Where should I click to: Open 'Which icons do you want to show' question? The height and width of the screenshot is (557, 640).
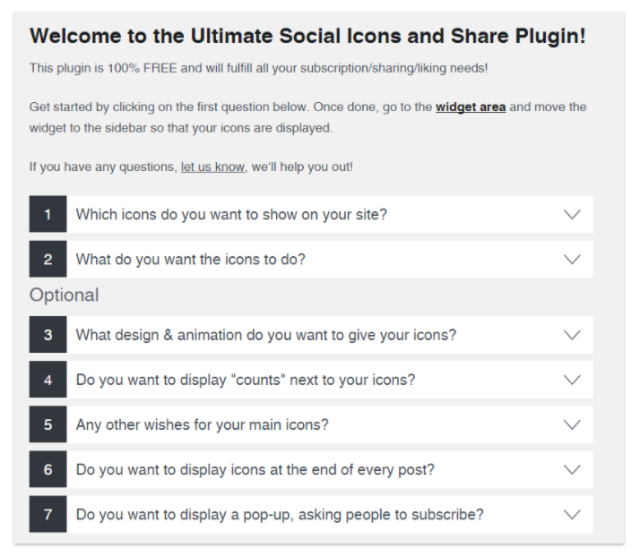pyautogui.click(x=231, y=215)
